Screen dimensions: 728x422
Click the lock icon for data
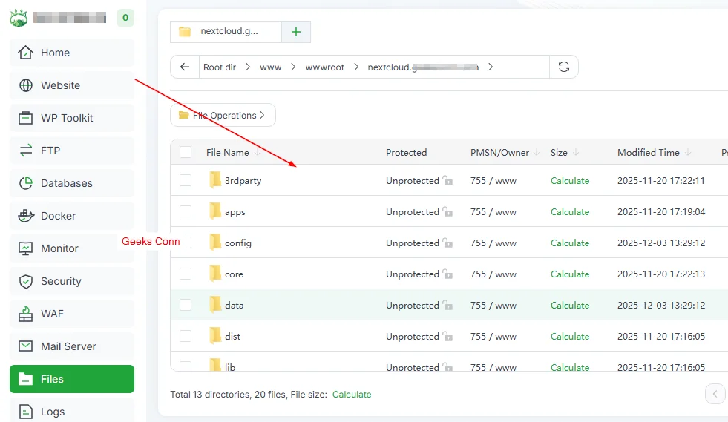(x=447, y=305)
